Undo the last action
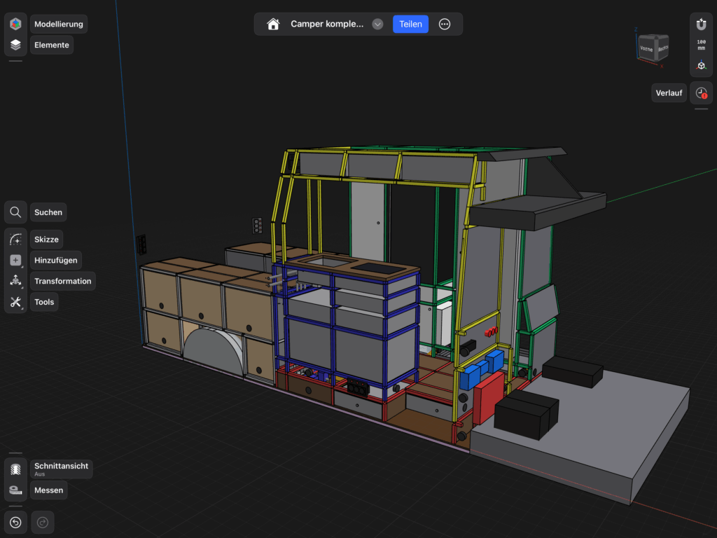This screenshot has height=538, width=717. pos(15,522)
